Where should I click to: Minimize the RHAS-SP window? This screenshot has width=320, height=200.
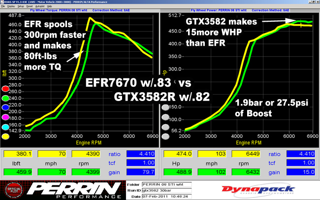pyautogui.click(x=310, y=2)
